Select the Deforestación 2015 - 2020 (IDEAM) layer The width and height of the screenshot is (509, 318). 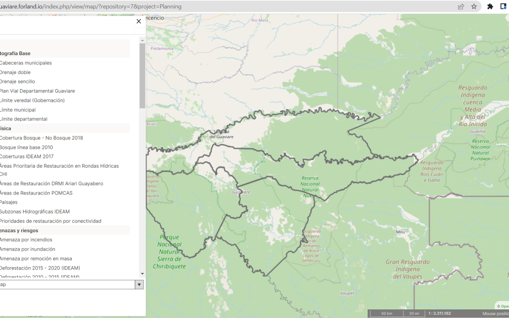[40, 268]
